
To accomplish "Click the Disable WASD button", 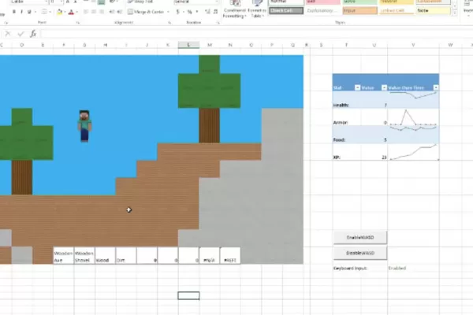I will [360, 253].
